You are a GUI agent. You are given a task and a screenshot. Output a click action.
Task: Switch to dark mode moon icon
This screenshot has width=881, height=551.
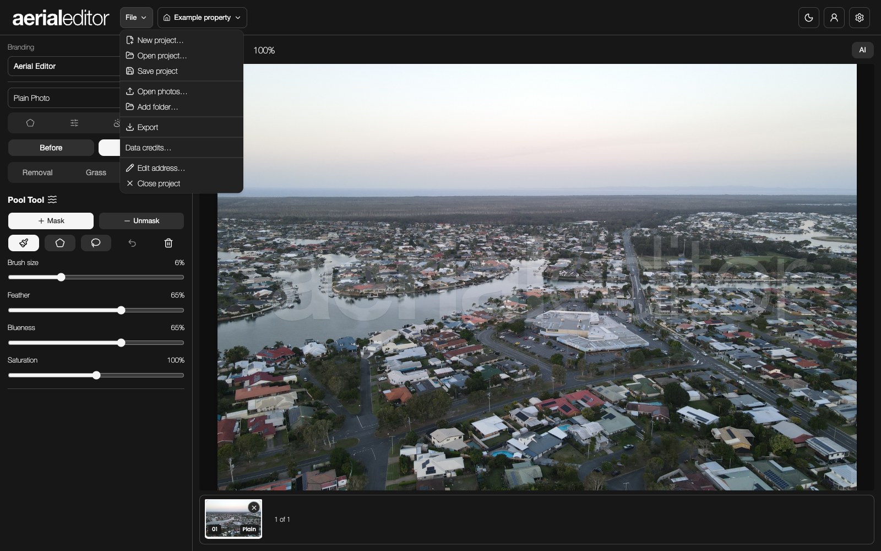[809, 18]
